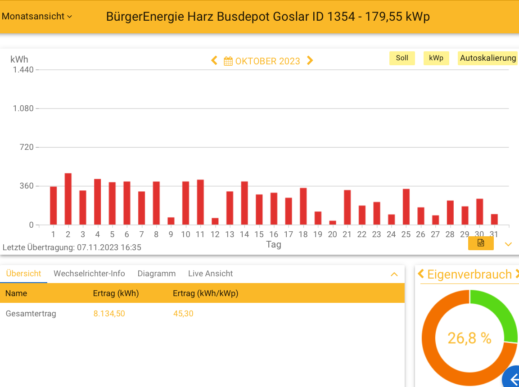Click the Gesamtertrag row name
This screenshot has height=387, width=519.
(x=31, y=314)
